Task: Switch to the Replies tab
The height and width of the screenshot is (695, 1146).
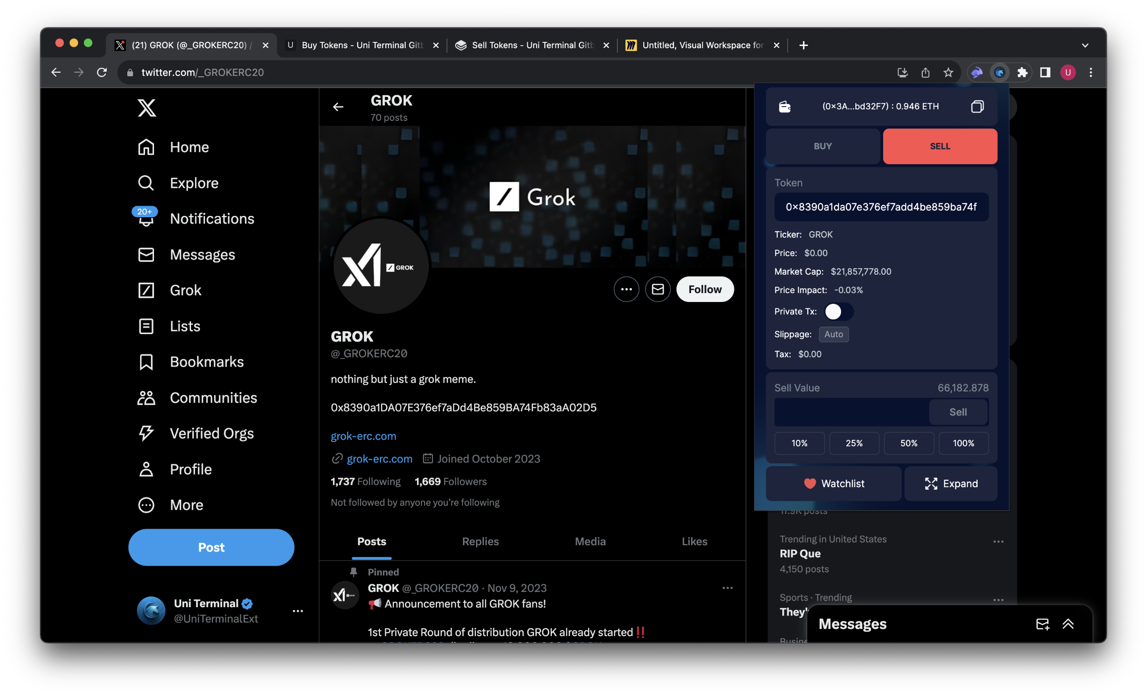Action: (x=480, y=541)
